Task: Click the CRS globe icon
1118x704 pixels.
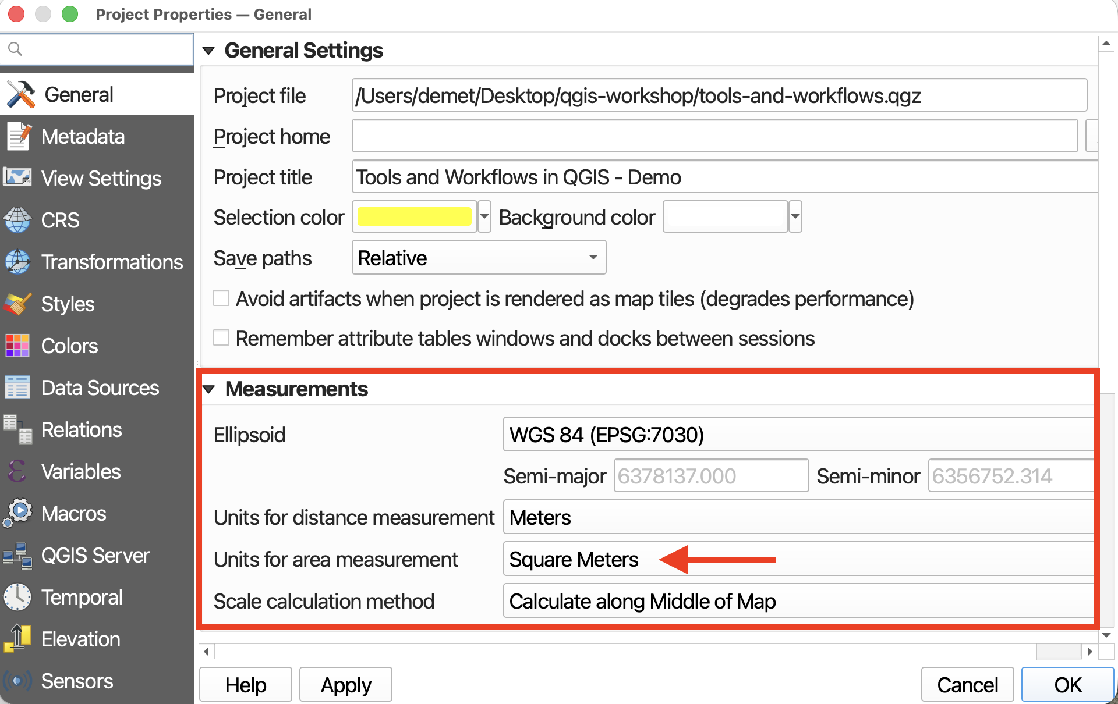Action: (x=17, y=220)
